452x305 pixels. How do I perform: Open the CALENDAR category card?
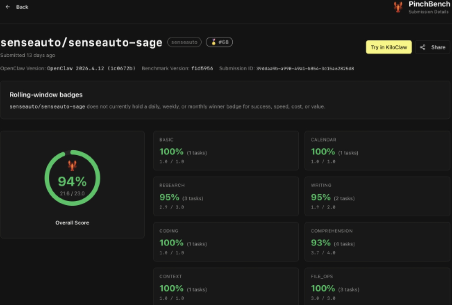(x=377, y=151)
